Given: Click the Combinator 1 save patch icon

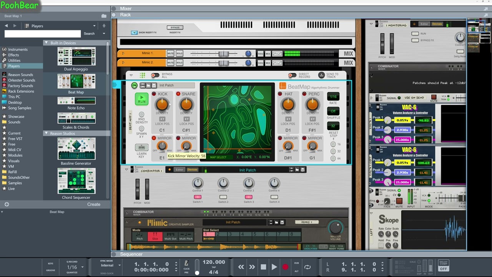Looking at the screenshot, I should [x=303, y=170].
